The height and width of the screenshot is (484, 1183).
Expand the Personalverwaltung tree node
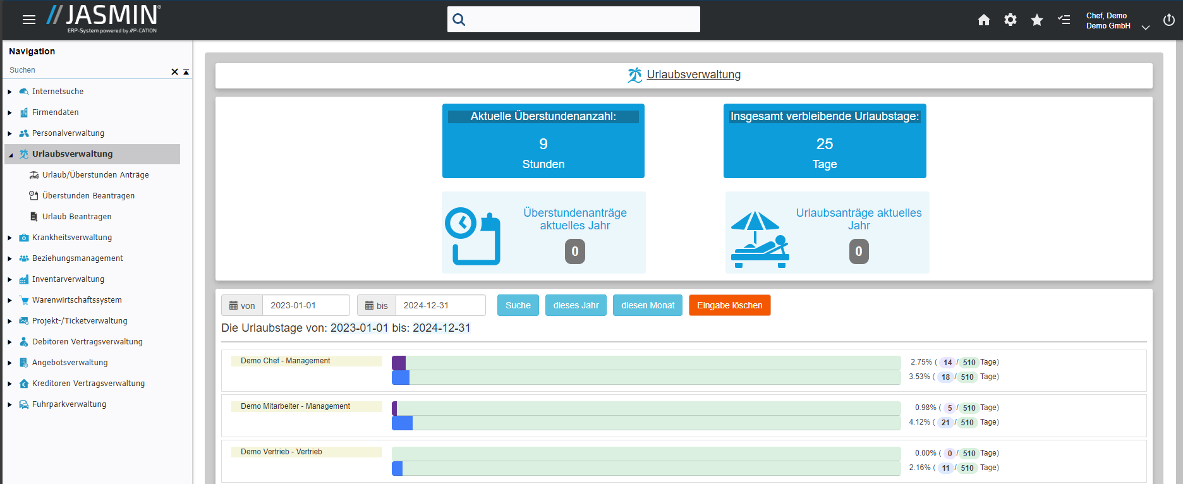pos(10,133)
